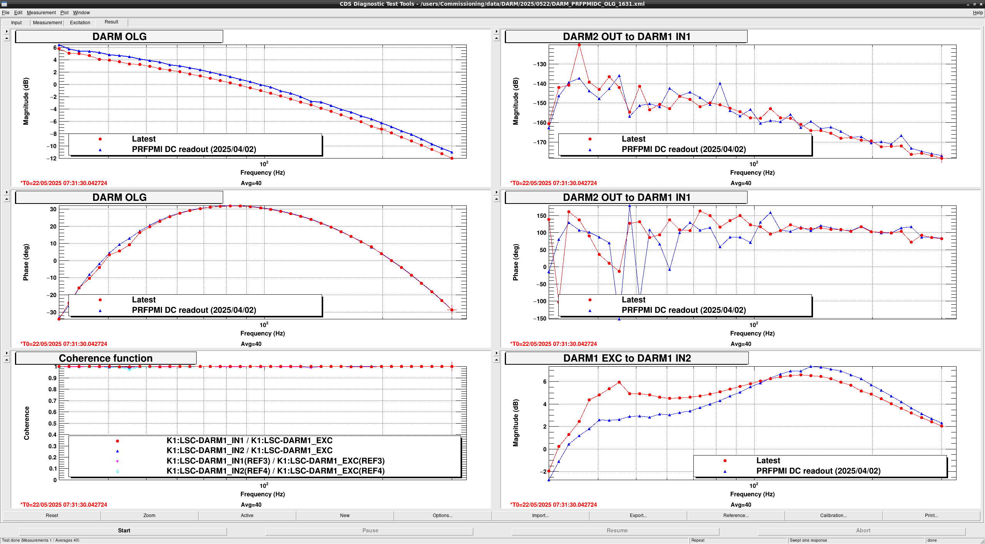Click up-arrow button beside DARM OLG magnitude plot

(7, 38)
